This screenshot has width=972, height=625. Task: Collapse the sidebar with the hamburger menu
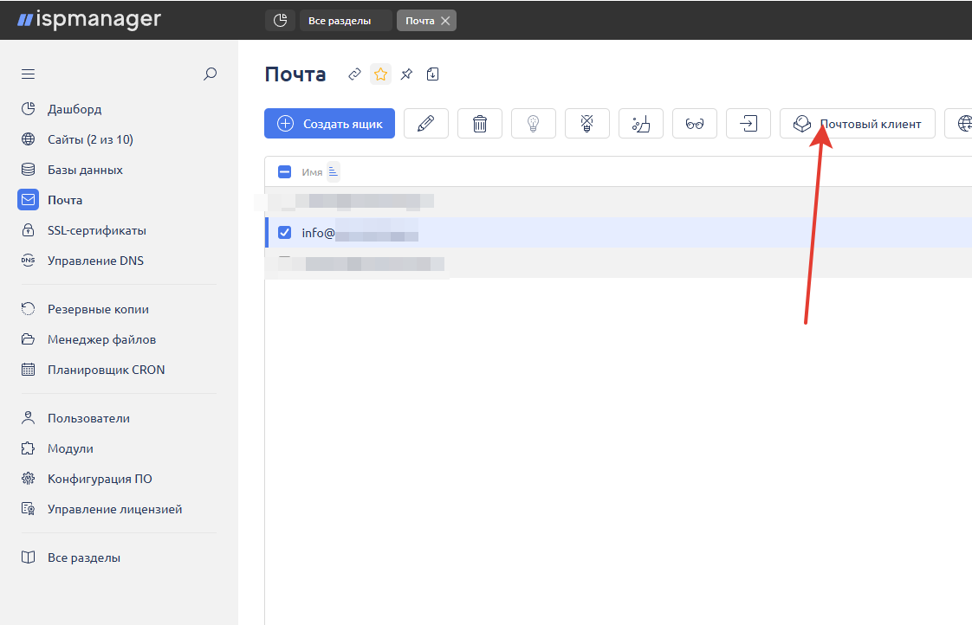pos(28,74)
